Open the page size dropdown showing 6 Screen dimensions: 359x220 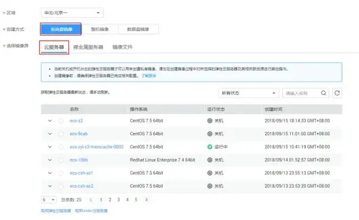click(49, 200)
